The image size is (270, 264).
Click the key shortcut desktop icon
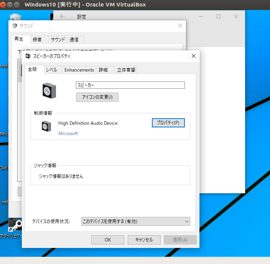[x=15, y=225]
